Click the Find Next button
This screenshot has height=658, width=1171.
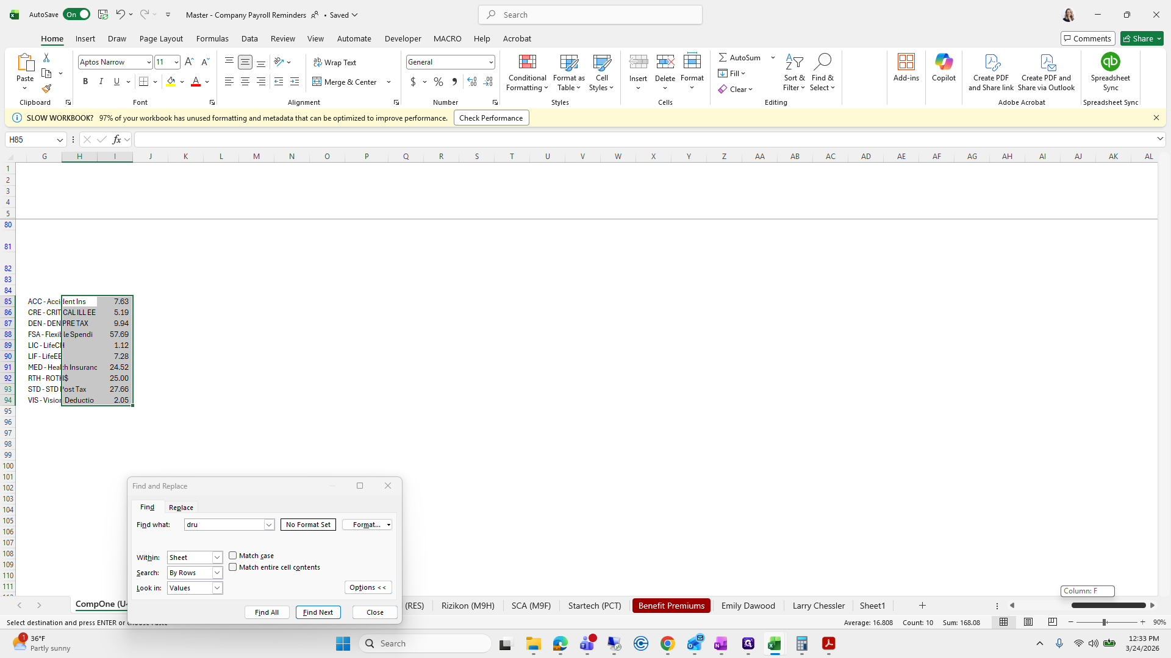coord(318,612)
